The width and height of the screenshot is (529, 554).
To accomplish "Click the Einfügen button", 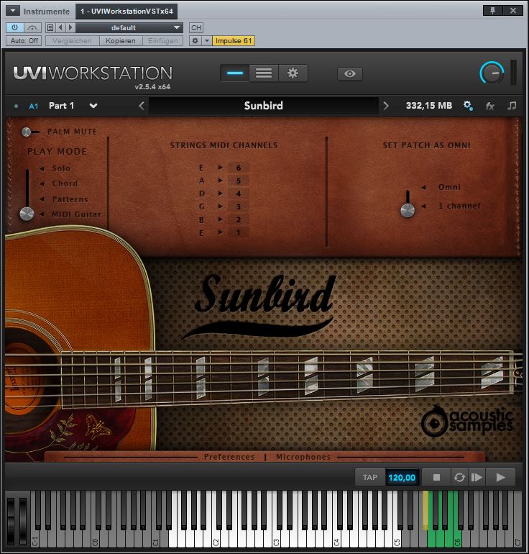I will 162,40.
